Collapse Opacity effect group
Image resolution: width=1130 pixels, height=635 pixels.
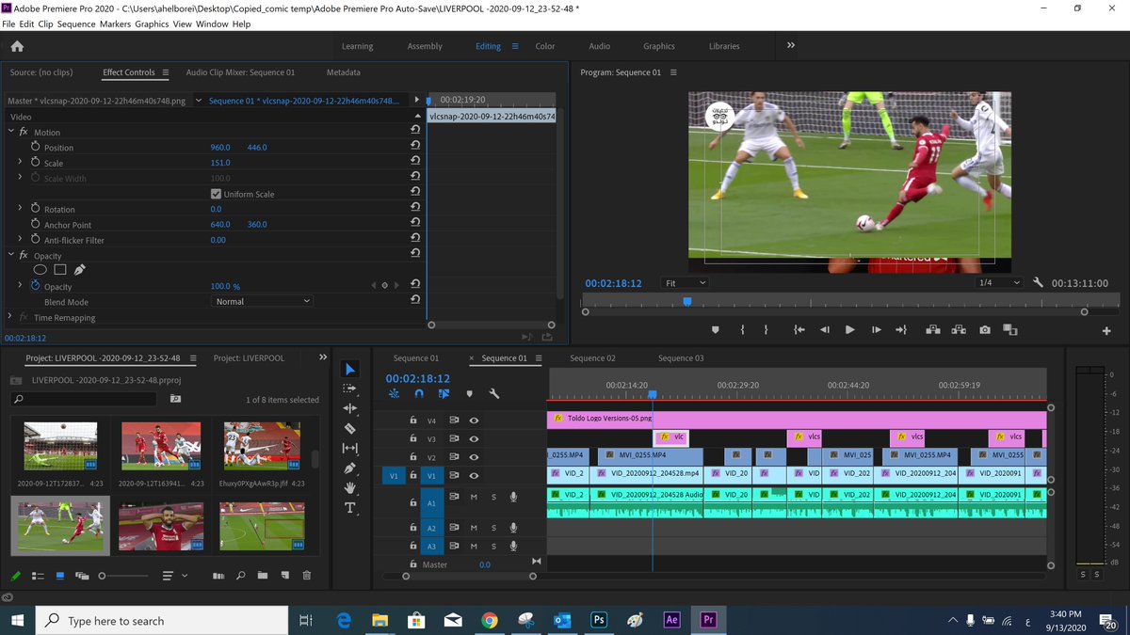(x=10, y=255)
